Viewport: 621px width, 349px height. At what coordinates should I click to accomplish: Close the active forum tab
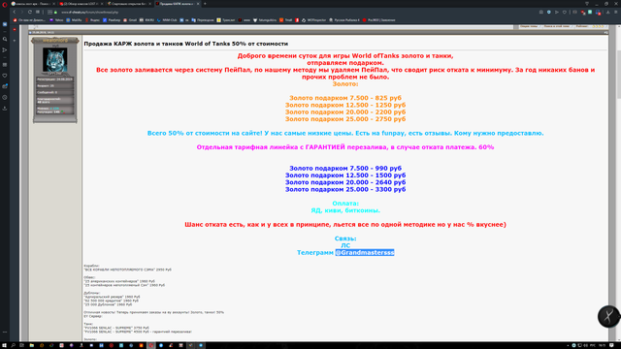coord(198,4)
